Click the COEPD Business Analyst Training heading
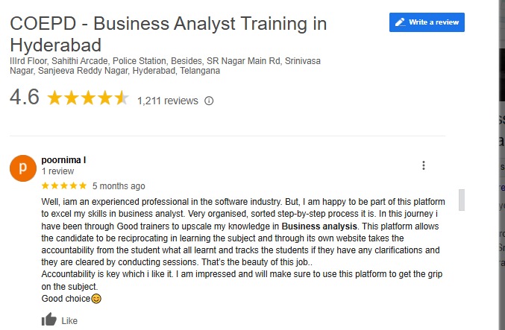Image resolution: width=505 pixels, height=330 pixels. [x=168, y=34]
